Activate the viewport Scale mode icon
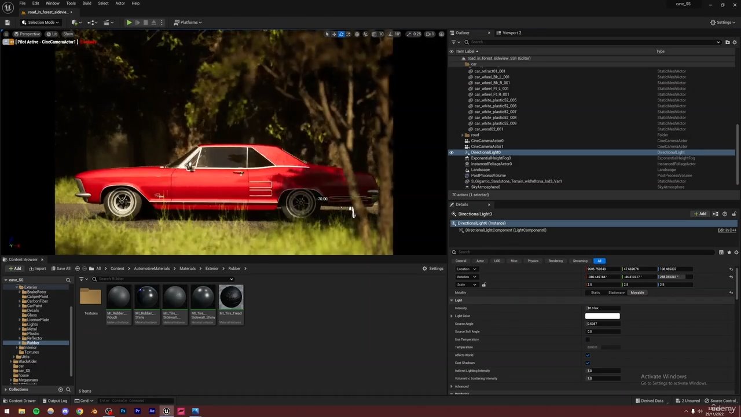Screen dimensions: 741x417 pos(348,34)
